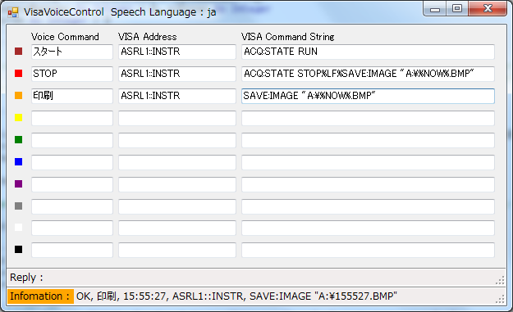The width and height of the screenshot is (513, 312).
Task: Click the gray color square
Action: [x=19, y=206]
